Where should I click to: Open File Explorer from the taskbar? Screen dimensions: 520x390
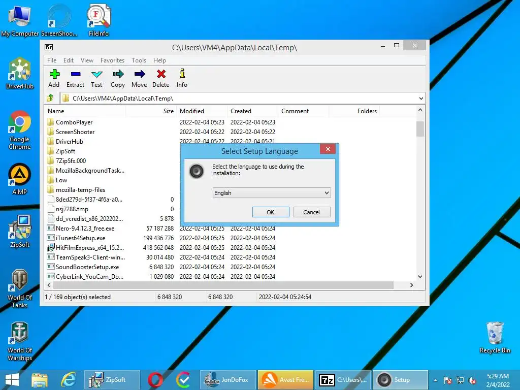tap(40, 380)
